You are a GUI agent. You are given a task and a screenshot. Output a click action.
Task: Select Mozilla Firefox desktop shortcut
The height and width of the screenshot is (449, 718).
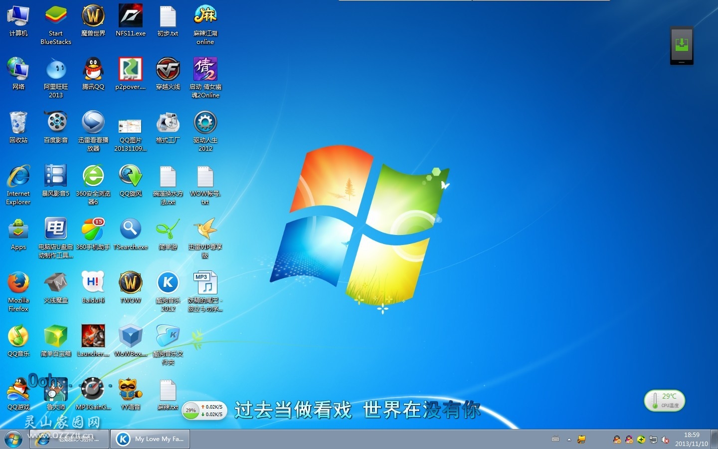click(x=18, y=292)
